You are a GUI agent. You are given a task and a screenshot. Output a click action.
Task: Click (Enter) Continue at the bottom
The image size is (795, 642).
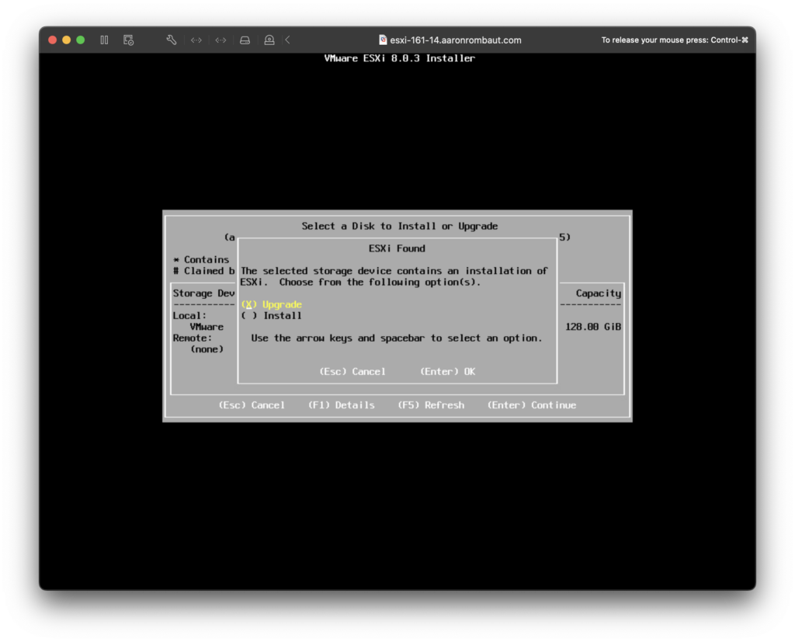(x=532, y=405)
